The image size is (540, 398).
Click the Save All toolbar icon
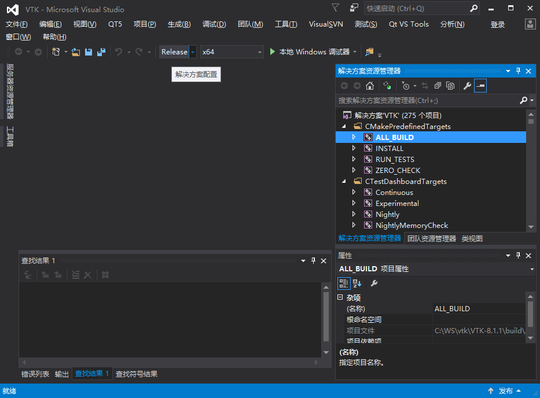pyautogui.click(x=101, y=52)
